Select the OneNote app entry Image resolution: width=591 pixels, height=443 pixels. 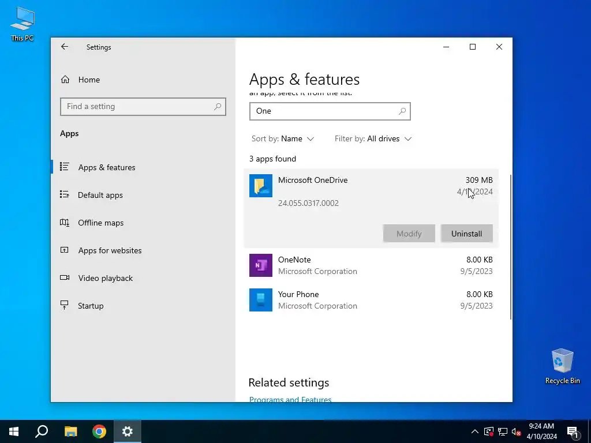click(371, 265)
